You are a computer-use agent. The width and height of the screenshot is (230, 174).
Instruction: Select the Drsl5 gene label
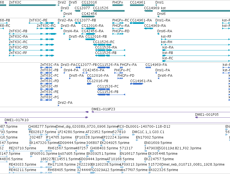[x=73, y=2]
